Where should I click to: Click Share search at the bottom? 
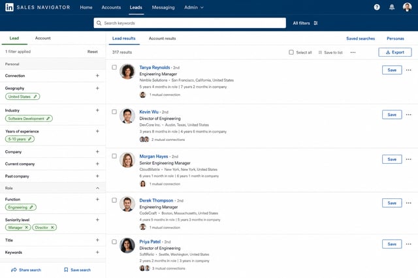point(26,270)
